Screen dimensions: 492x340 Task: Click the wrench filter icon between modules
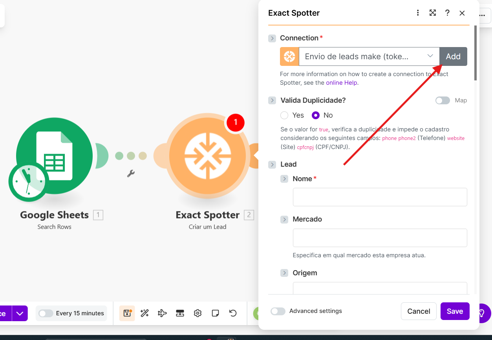[131, 173]
